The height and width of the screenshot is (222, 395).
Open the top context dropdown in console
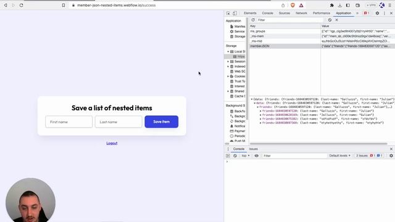(246, 156)
